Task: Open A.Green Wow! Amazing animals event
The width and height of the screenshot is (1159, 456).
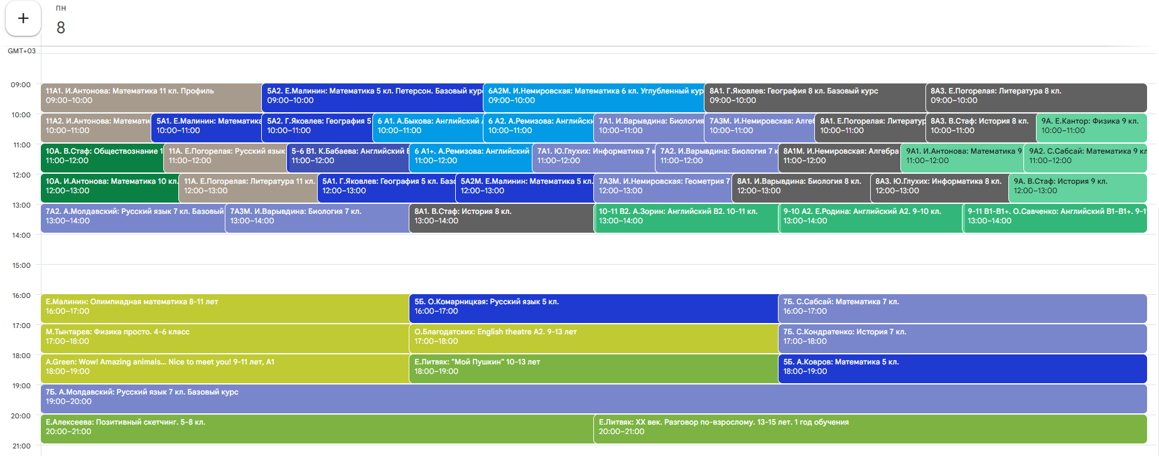Action: coord(224,368)
